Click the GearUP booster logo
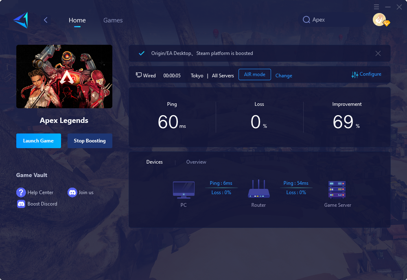The width and height of the screenshot is (407, 280). [21, 20]
